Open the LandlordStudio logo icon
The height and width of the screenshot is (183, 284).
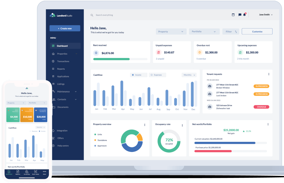(x=53, y=15)
